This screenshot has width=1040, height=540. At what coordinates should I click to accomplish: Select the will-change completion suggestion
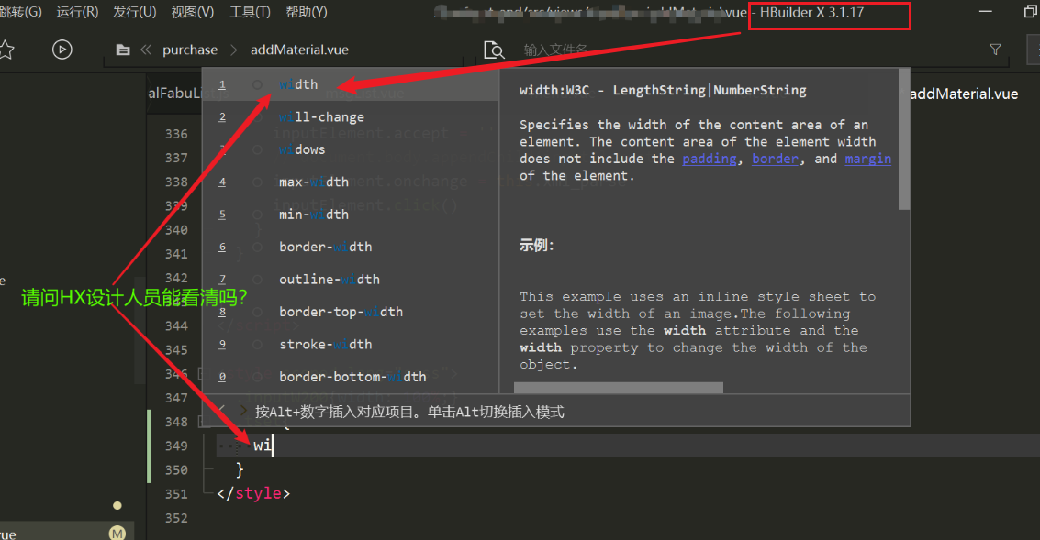tap(351, 117)
